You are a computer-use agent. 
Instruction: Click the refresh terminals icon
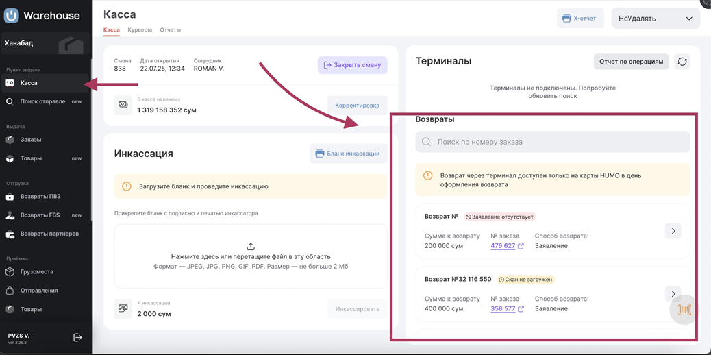[x=682, y=62]
